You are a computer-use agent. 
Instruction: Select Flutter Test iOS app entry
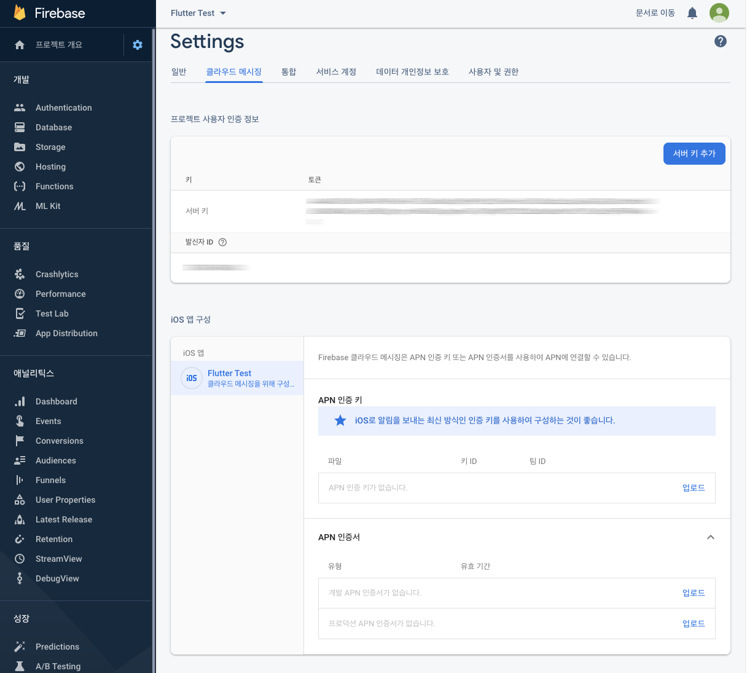point(237,378)
